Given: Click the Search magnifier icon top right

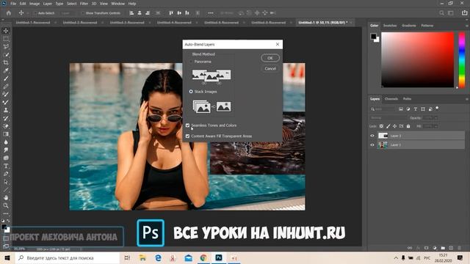Looking at the screenshot, I should pos(441,13).
